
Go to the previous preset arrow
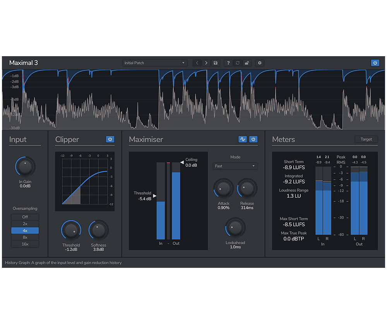pyautogui.click(x=197, y=63)
